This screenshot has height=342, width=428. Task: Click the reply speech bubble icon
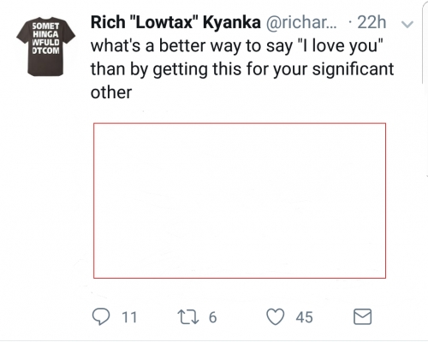[101, 317]
